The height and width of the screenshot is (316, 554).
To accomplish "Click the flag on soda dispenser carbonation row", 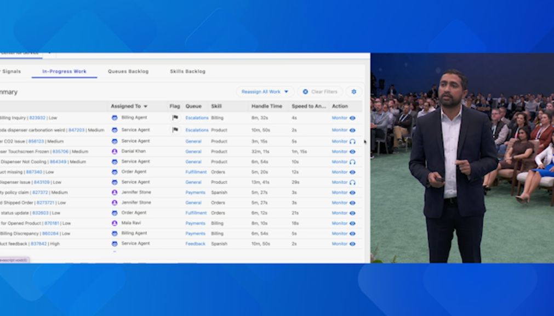I will coord(175,130).
